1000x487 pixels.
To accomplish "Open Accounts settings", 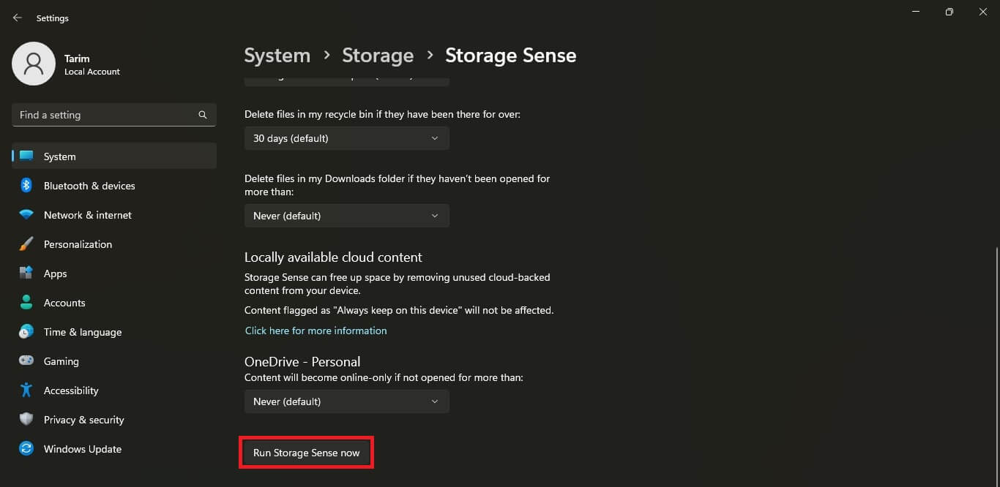I will (64, 303).
